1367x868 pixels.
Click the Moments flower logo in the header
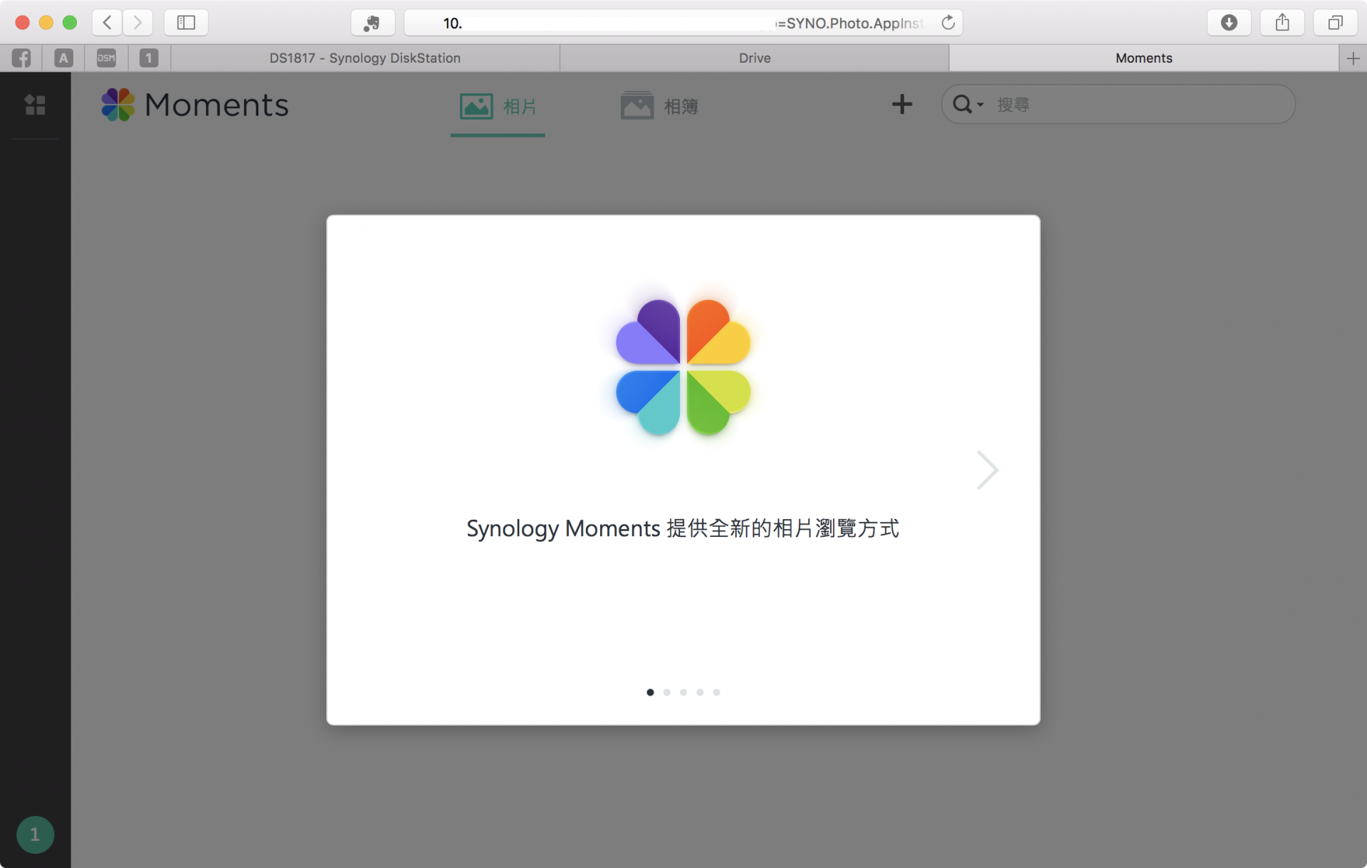click(x=117, y=105)
